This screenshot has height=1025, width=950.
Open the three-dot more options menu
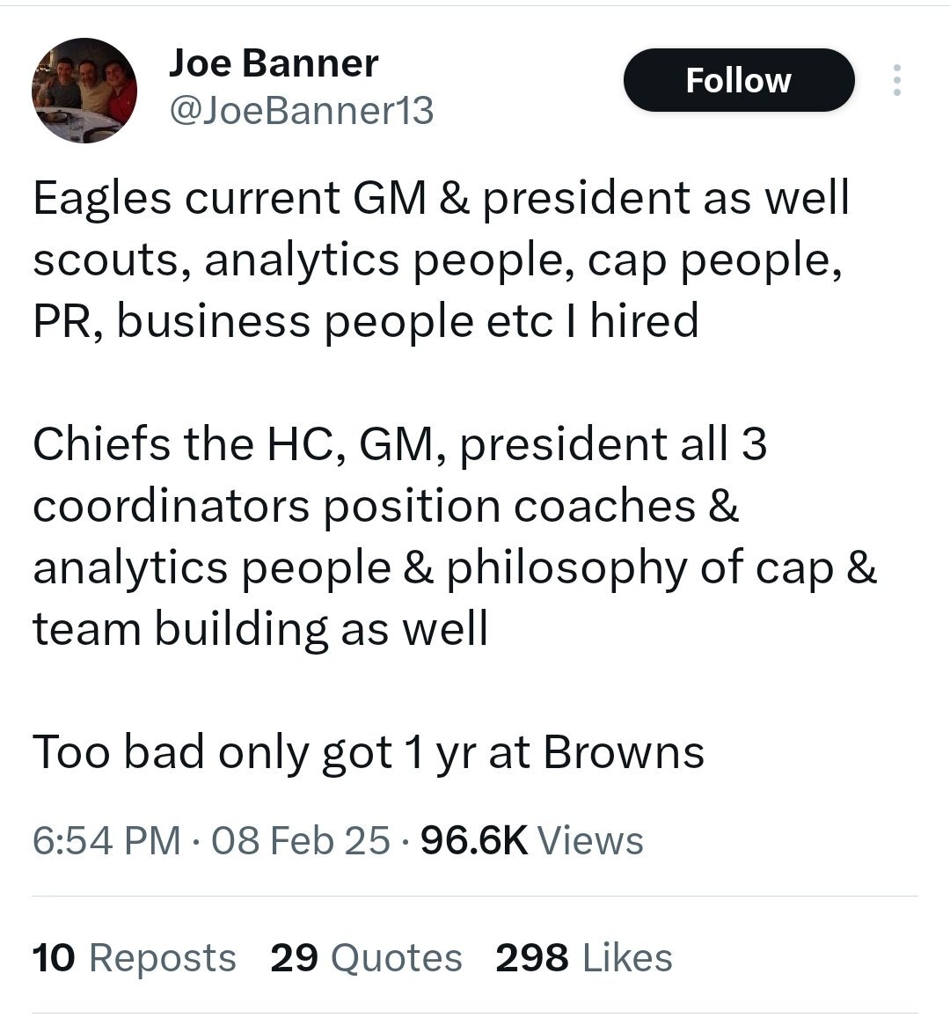coord(896,80)
